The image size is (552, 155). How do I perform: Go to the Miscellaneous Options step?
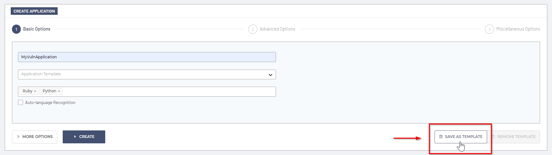(518, 29)
